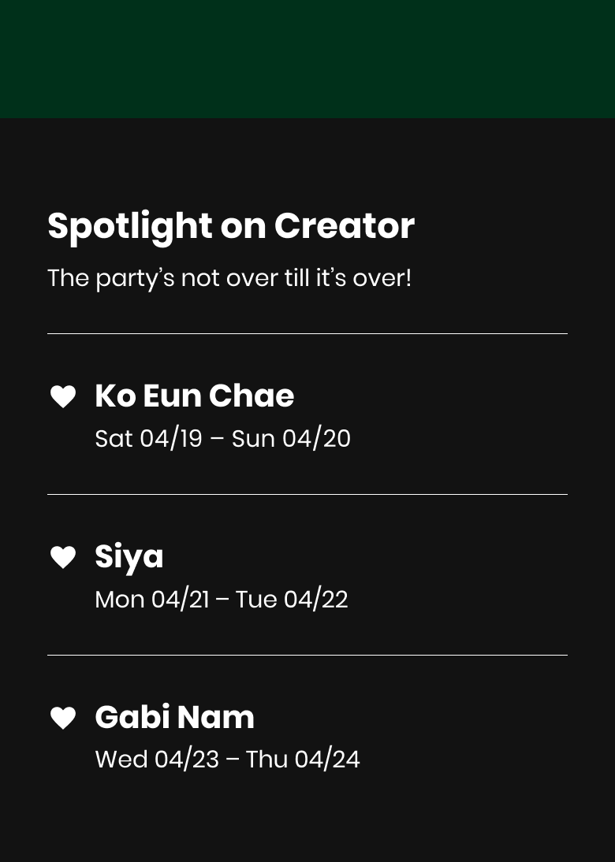Screen dimensions: 615x862
Task: Click the Sun 04/20 end date
Action: [291, 439]
